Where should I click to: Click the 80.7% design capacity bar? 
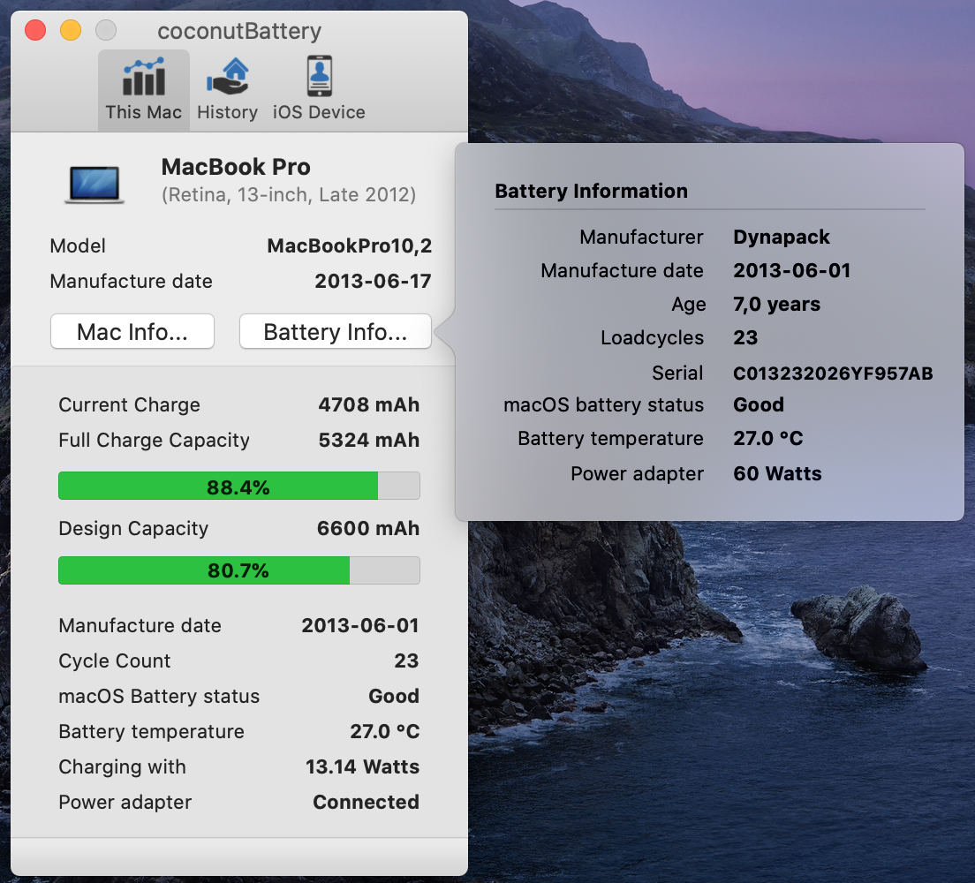pos(238,570)
